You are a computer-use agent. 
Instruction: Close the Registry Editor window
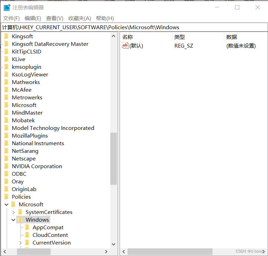tap(258, 7)
